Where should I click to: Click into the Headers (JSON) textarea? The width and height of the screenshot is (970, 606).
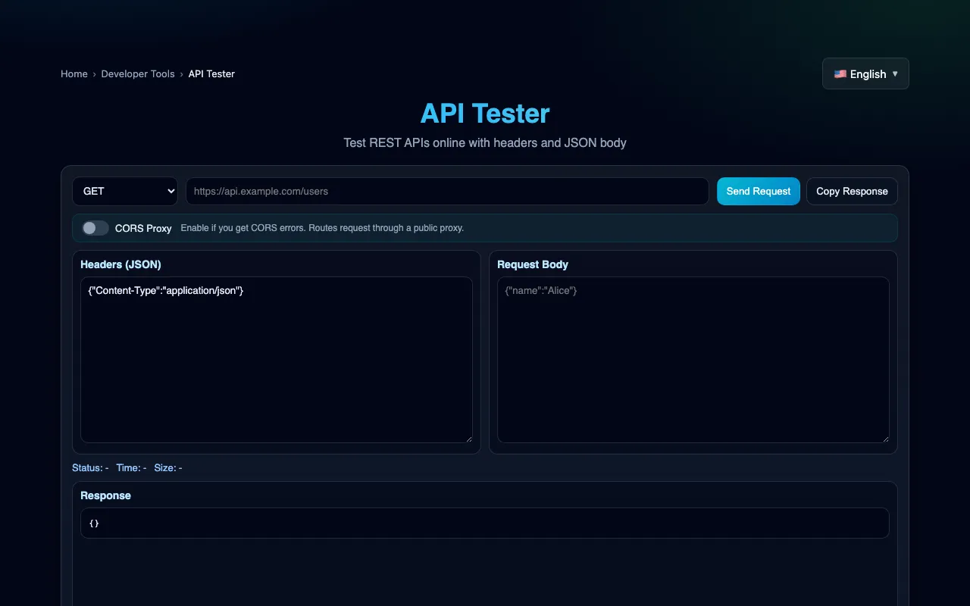click(x=277, y=360)
